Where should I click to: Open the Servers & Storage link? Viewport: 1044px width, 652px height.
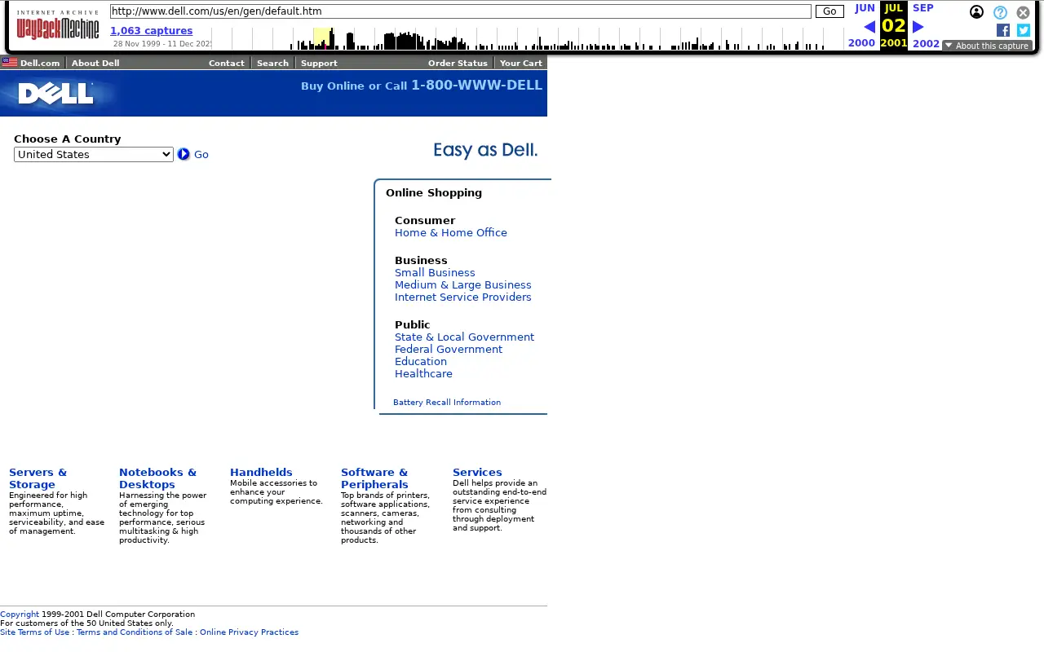click(x=38, y=478)
